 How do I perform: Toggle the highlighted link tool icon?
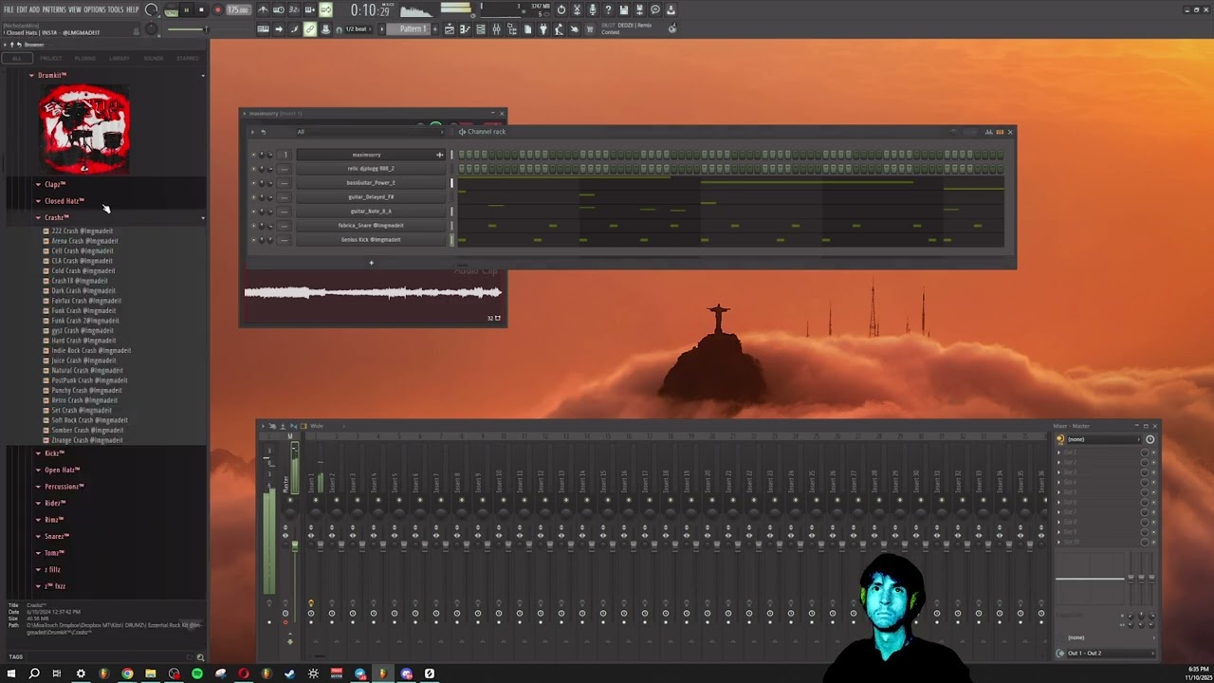[309, 29]
